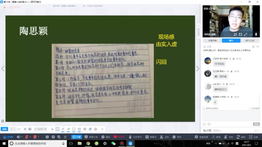Select the highlighter tool
Viewport: 262px width, 147px height.
click(68, 129)
